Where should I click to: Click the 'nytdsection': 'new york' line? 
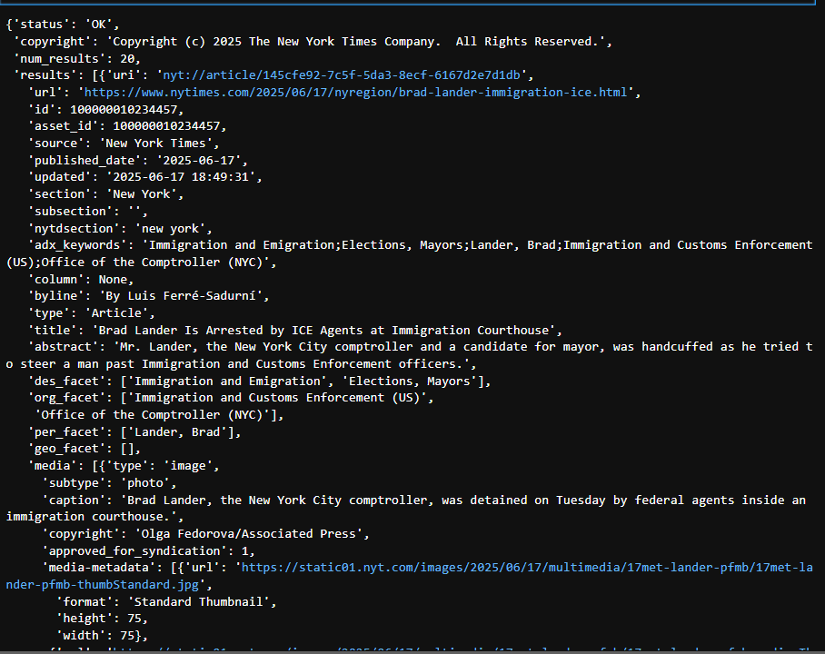(x=119, y=228)
